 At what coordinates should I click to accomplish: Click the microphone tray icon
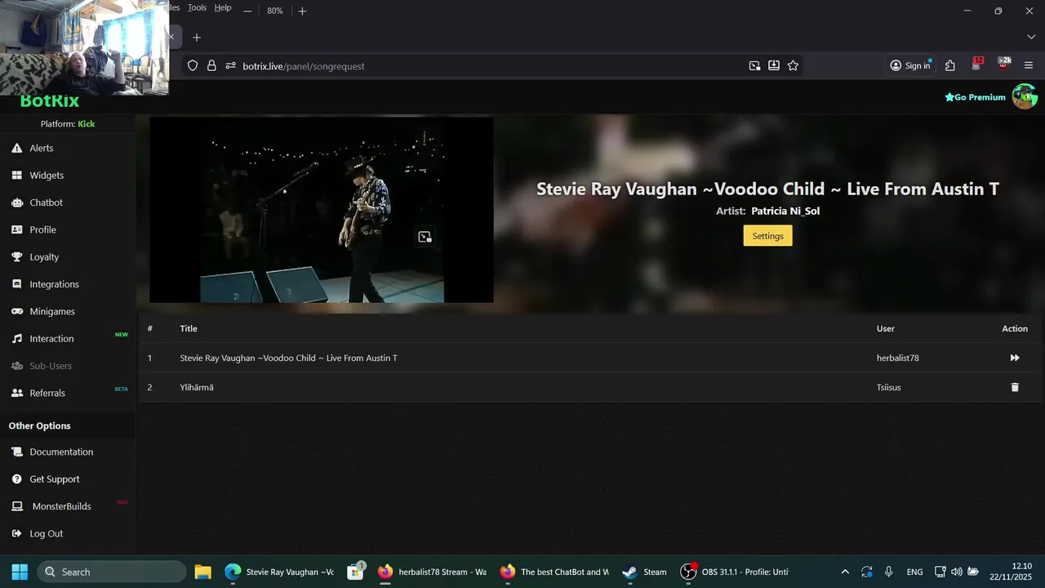click(888, 572)
